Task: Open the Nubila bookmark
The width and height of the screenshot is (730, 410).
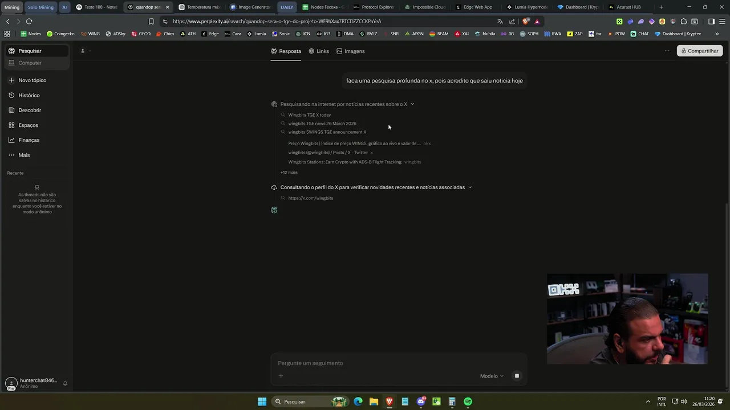Action: click(x=485, y=34)
